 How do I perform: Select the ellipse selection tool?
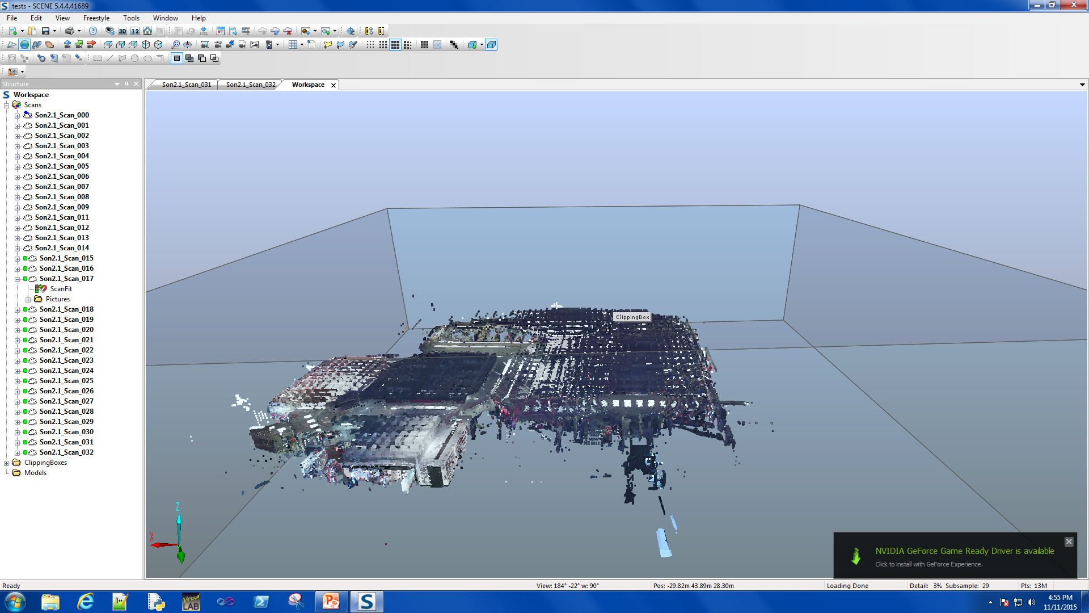[x=147, y=58]
